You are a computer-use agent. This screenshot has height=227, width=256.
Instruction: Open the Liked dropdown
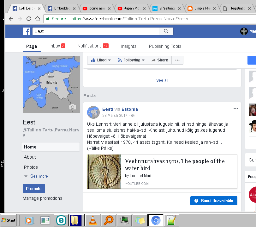(x=101, y=60)
